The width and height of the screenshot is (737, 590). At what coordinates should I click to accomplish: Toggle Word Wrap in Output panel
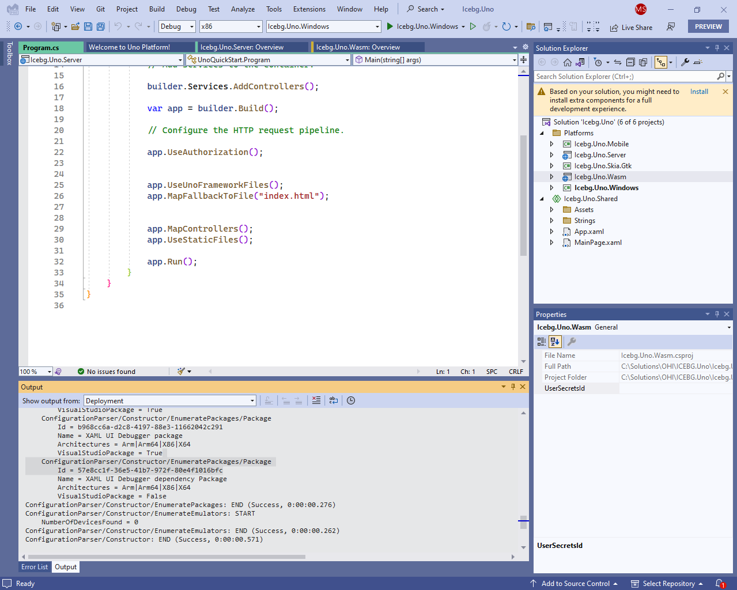pos(334,400)
